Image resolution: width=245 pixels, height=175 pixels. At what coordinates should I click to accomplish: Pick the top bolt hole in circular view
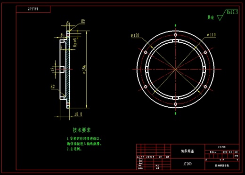176,35
